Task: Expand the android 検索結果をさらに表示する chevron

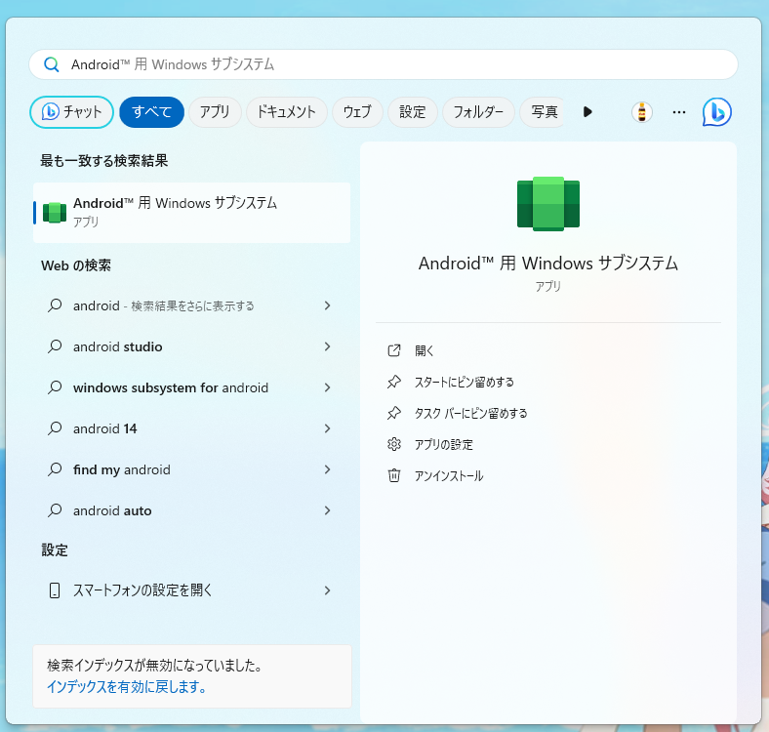Action: [x=328, y=305]
